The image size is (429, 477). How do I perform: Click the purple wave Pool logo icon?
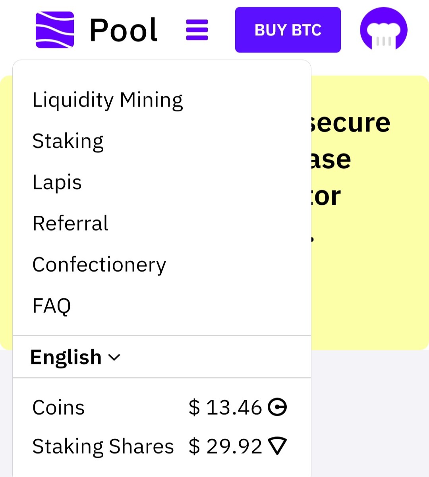click(x=55, y=30)
